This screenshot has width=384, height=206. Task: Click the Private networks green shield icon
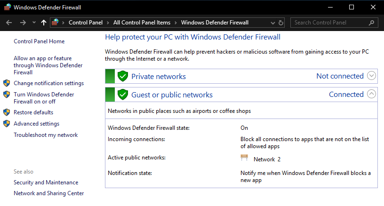click(x=123, y=76)
